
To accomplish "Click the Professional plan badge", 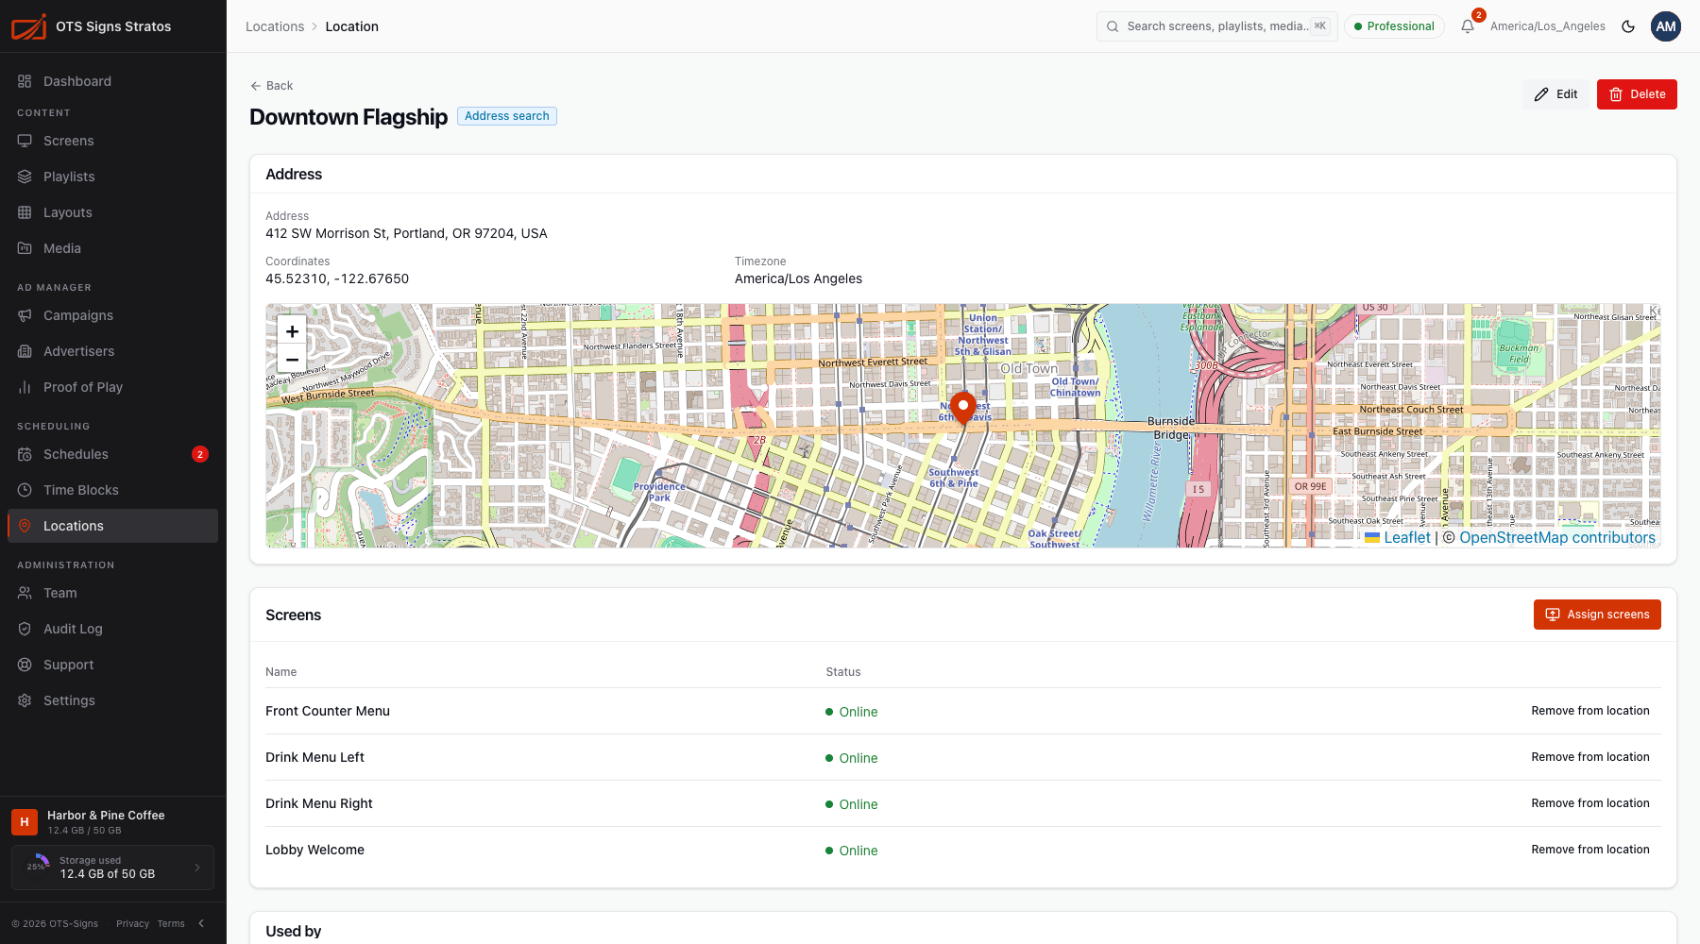I will (x=1394, y=26).
